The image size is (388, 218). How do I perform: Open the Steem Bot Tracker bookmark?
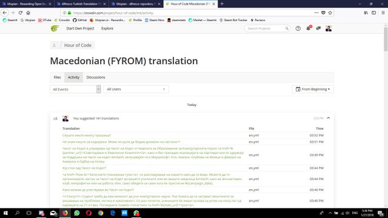tap(233, 20)
